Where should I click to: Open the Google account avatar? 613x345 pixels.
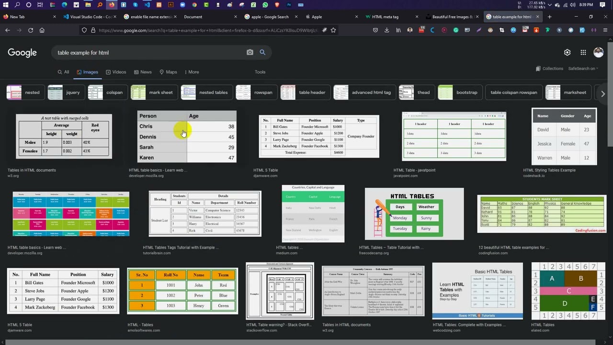[598, 53]
